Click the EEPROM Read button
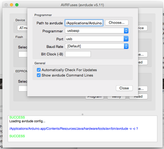The width and height of the screenshot is (164, 149). (x=138, y=97)
